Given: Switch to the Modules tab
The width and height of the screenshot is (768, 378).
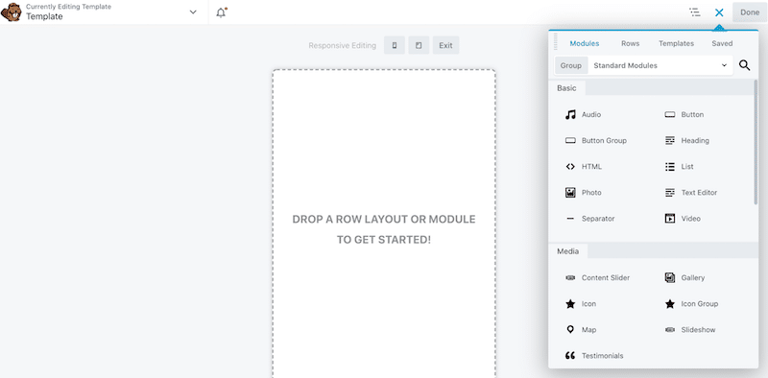Looking at the screenshot, I should (x=585, y=43).
